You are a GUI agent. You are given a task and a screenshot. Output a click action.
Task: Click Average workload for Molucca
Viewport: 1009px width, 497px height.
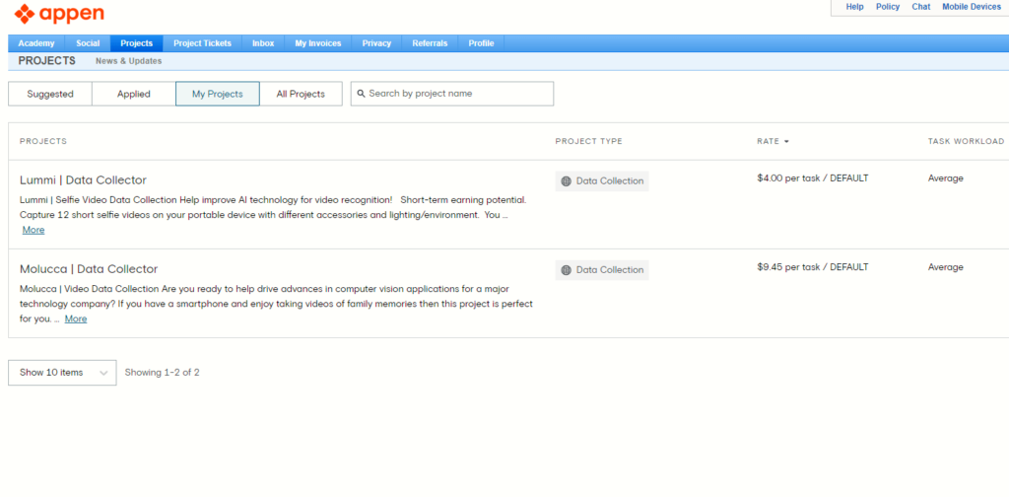945,267
